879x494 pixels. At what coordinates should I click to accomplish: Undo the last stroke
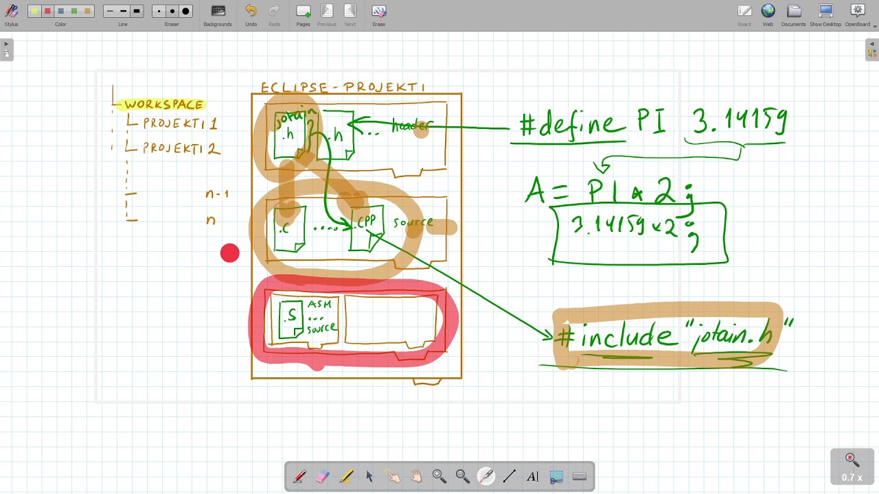(x=251, y=14)
